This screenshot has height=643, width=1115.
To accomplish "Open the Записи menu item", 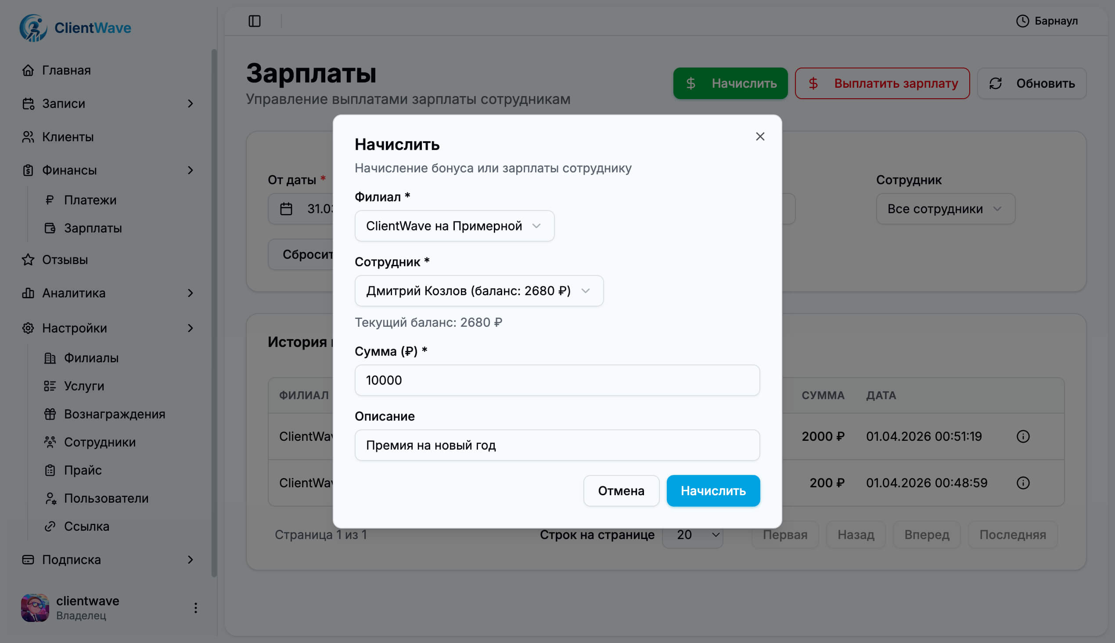I will click(x=63, y=104).
